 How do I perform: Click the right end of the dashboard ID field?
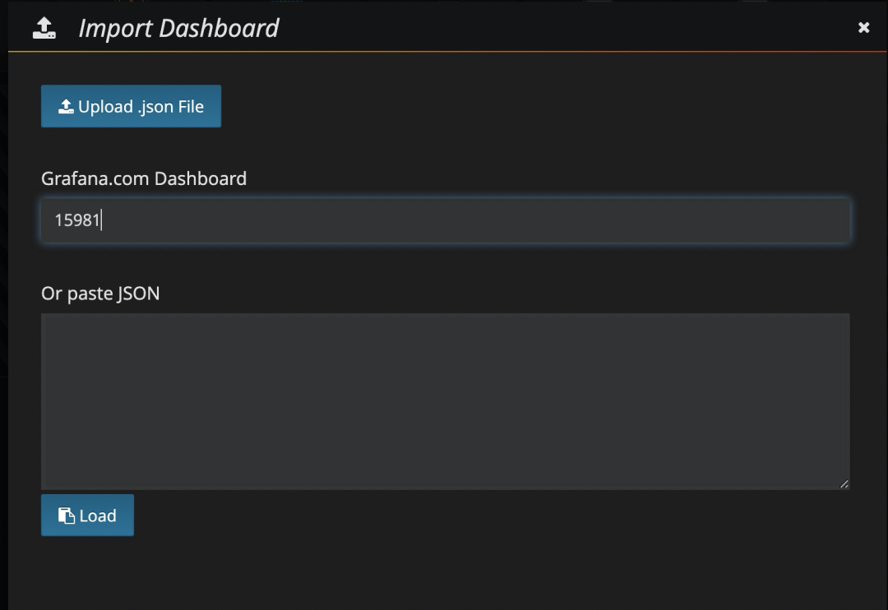[830, 220]
